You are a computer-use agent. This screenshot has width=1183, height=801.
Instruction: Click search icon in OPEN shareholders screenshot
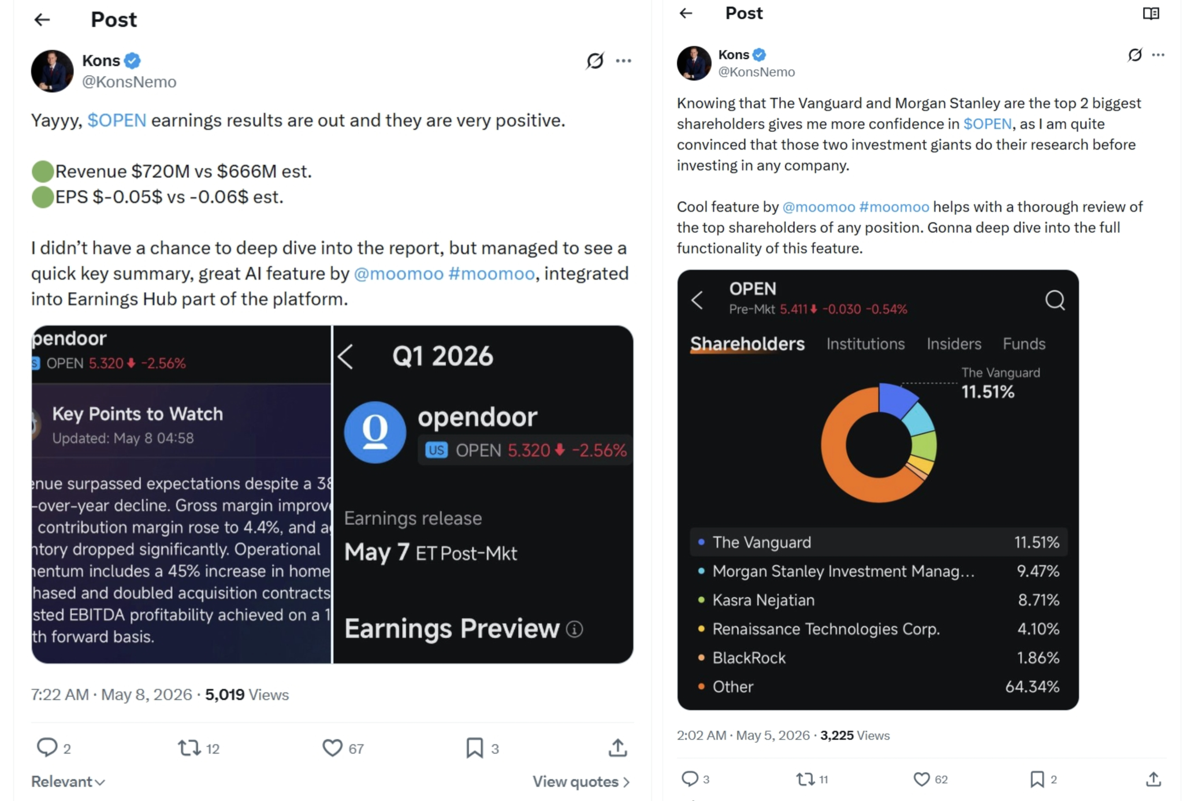(1055, 300)
